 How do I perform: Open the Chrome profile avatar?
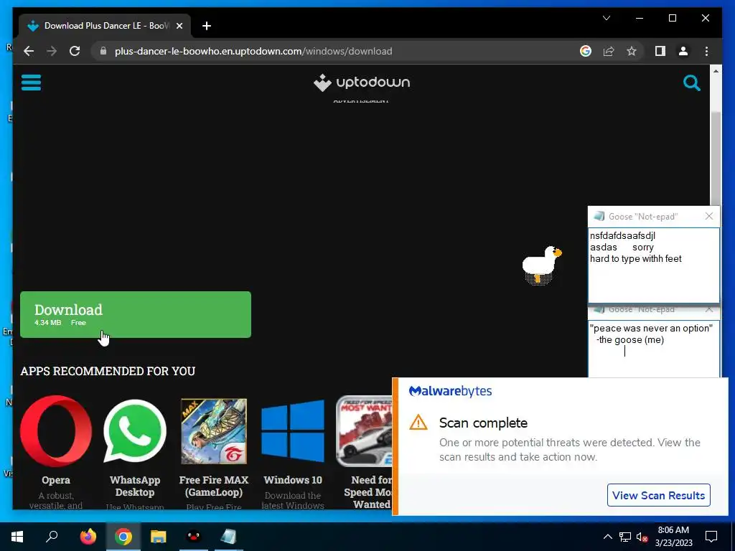pyautogui.click(x=683, y=51)
